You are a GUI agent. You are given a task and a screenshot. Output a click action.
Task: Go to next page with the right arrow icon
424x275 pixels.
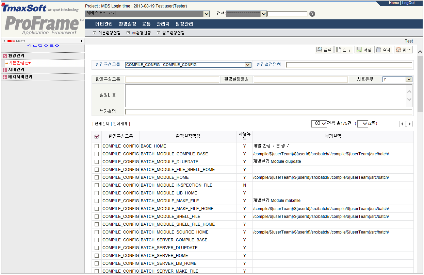coord(409,124)
